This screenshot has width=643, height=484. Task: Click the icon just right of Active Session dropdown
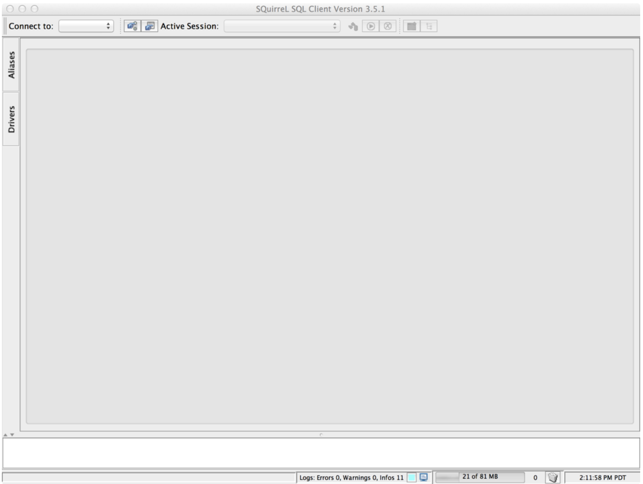click(353, 26)
